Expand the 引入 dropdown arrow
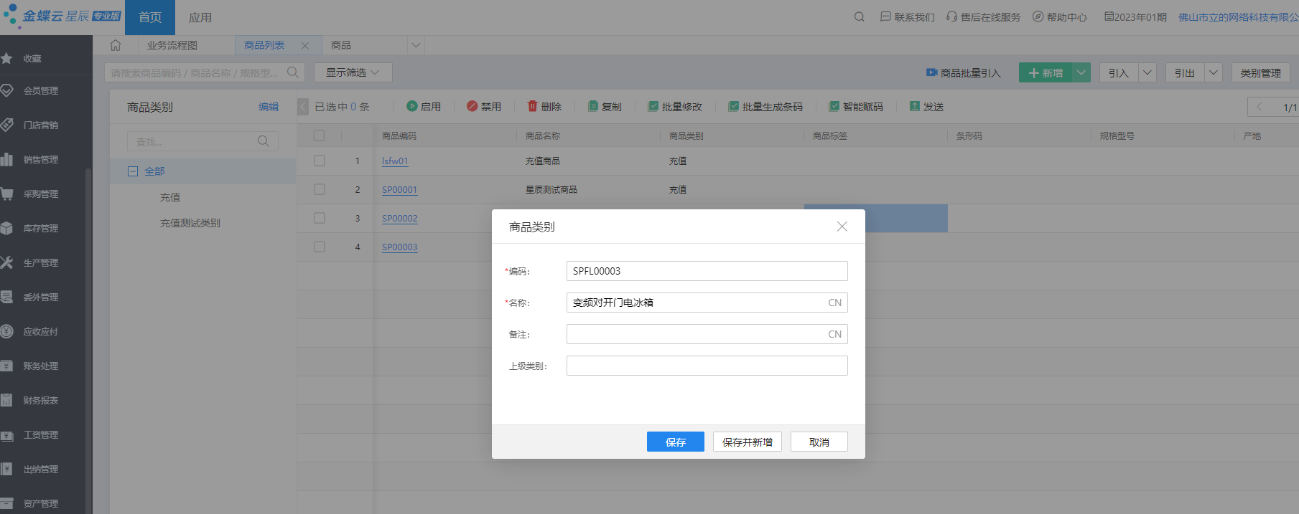Image resolution: width=1299 pixels, height=514 pixels. click(x=1147, y=72)
